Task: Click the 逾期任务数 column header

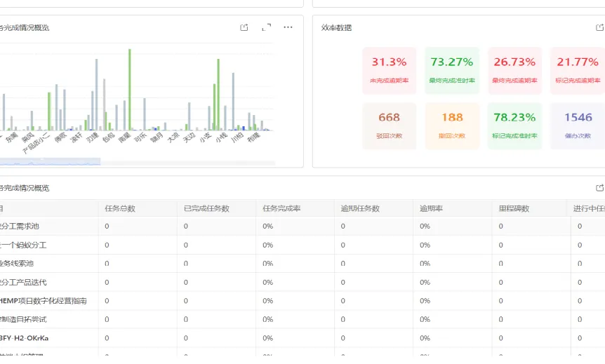Action: coord(360,208)
